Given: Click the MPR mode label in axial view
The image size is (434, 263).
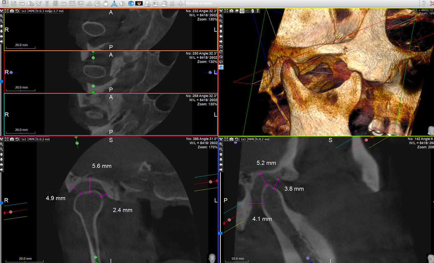Looking at the screenshot, I should 32,11.
